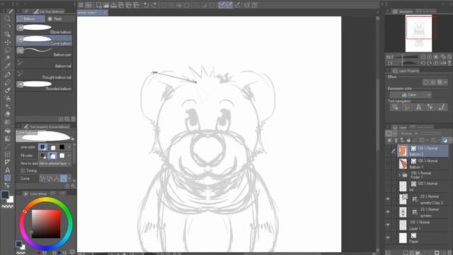Switch to Balloon sub tool group

click(x=30, y=19)
